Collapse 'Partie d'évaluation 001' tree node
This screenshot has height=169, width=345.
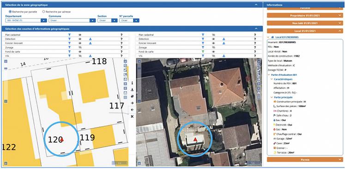click(x=269, y=75)
